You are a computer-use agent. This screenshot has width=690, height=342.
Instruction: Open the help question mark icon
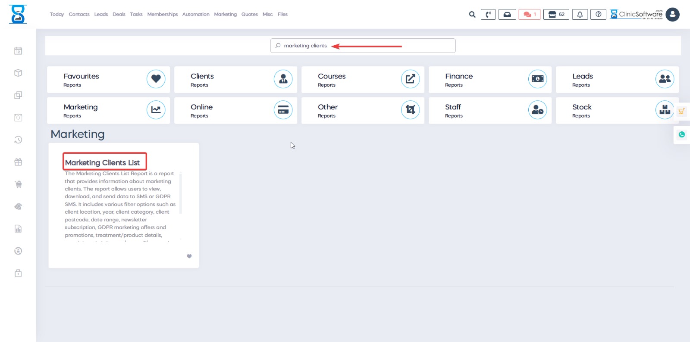pyautogui.click(x=598, y=15)
